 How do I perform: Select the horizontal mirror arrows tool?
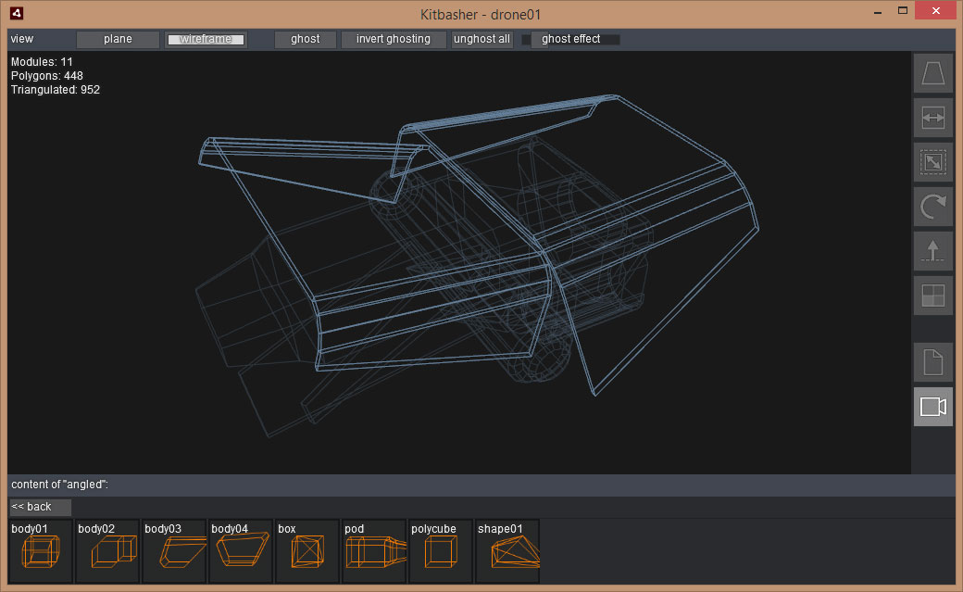(932, 118)
